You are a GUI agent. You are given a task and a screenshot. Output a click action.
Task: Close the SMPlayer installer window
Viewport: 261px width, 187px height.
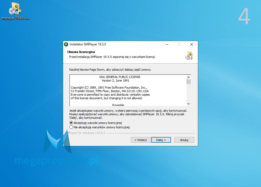[x=192, y=44]
